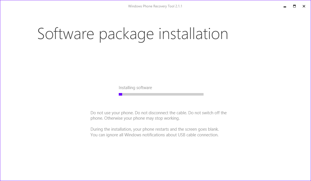Click the title bar text "Windows Phone Recovery Tool 2.1.1"
The image size is (311, 181).
pyautogui.click(x=155, y=6)
